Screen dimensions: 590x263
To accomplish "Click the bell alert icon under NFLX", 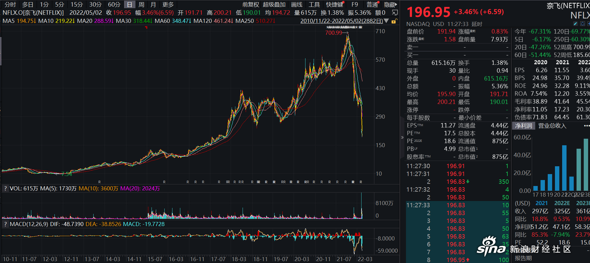I will pyautogui.click(x=582, y=24).
